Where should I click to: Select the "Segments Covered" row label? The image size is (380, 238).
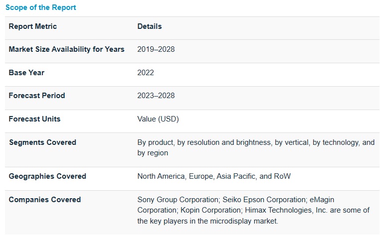click(x=42, y=142)
